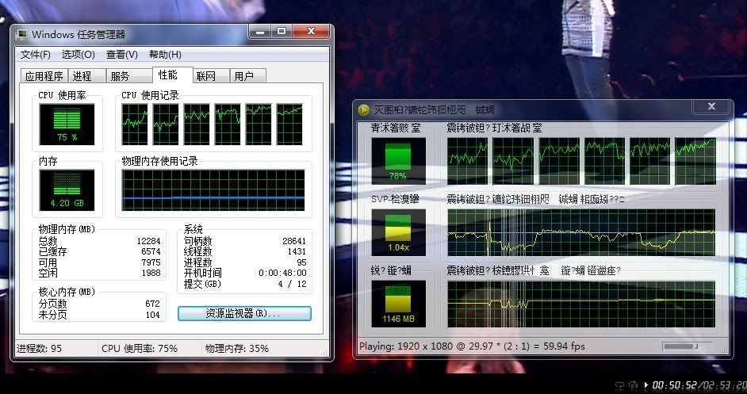Go to the 联网 tab
Viewport: 747px width, 394px height.
[x=206, y=76]
